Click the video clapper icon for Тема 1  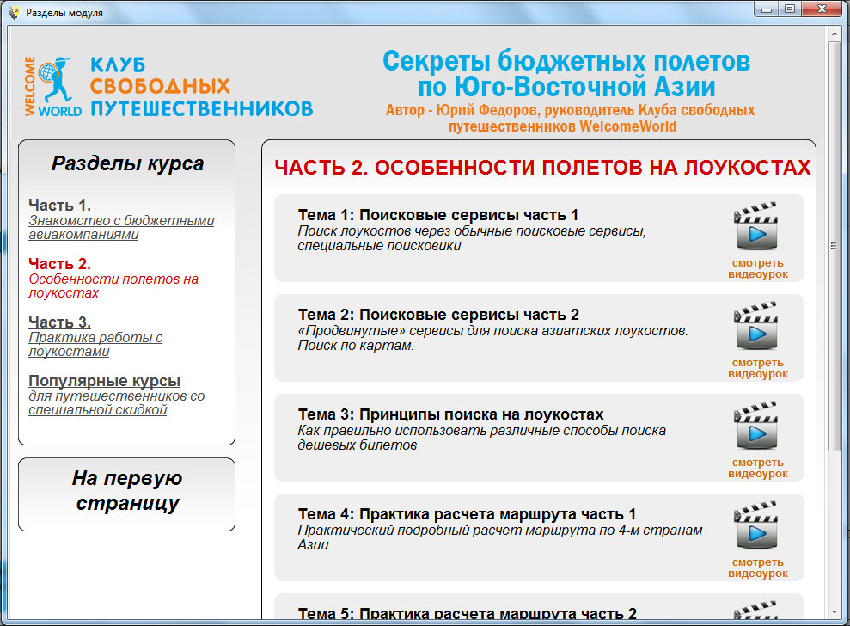pyautogui.click(x=755, y=225)
